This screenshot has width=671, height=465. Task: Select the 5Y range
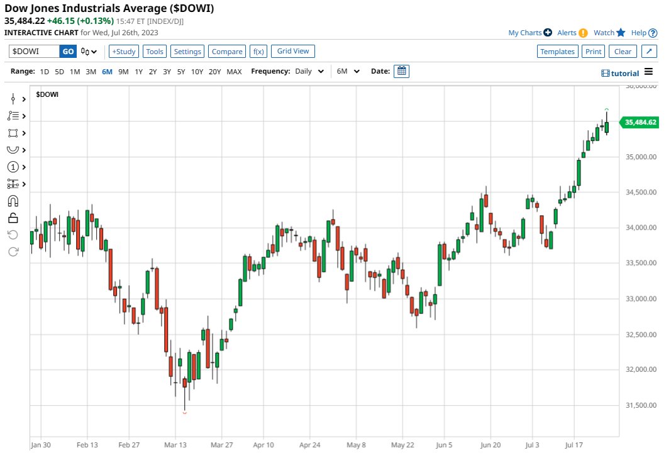(x=181, y=72)
